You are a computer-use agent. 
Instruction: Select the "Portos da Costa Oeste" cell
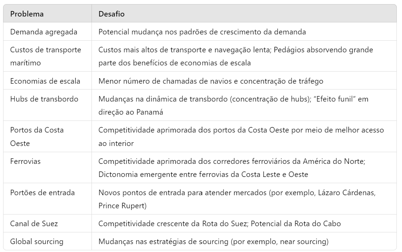pos(37,137)
